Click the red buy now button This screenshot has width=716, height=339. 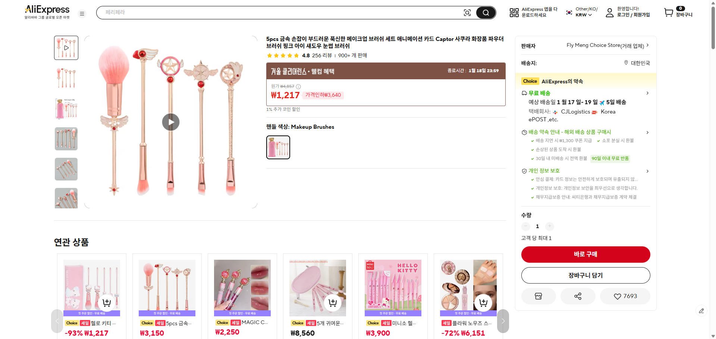click(585, 254)
